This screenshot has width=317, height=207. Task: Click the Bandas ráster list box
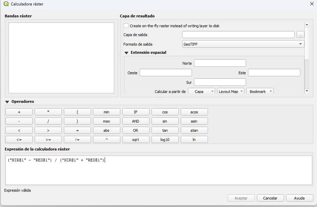pyautogui.click(x=61, y=58)
